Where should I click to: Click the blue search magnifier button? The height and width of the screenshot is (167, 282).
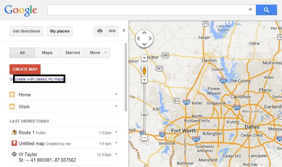[x=266, y=10]
